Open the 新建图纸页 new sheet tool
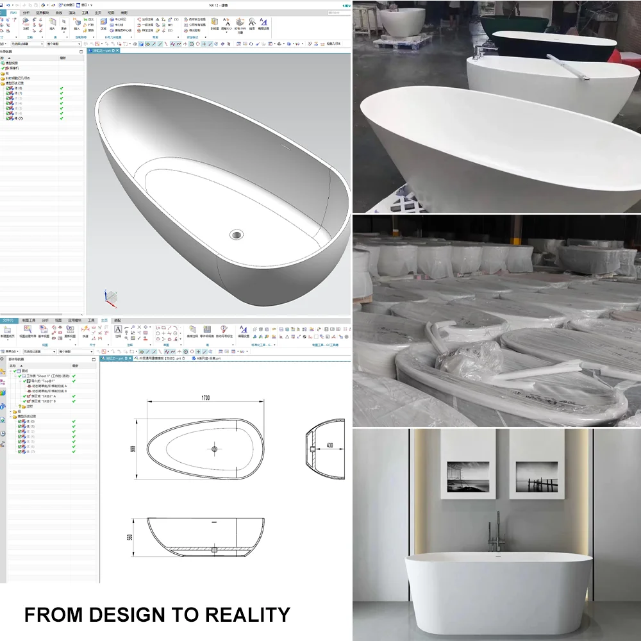Viewport: 641px width, 641px height. [7, 330]
